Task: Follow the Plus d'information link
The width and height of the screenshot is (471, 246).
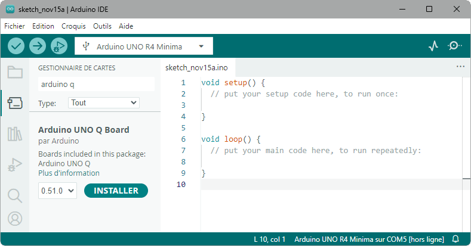Action: (x=69, y=173)
